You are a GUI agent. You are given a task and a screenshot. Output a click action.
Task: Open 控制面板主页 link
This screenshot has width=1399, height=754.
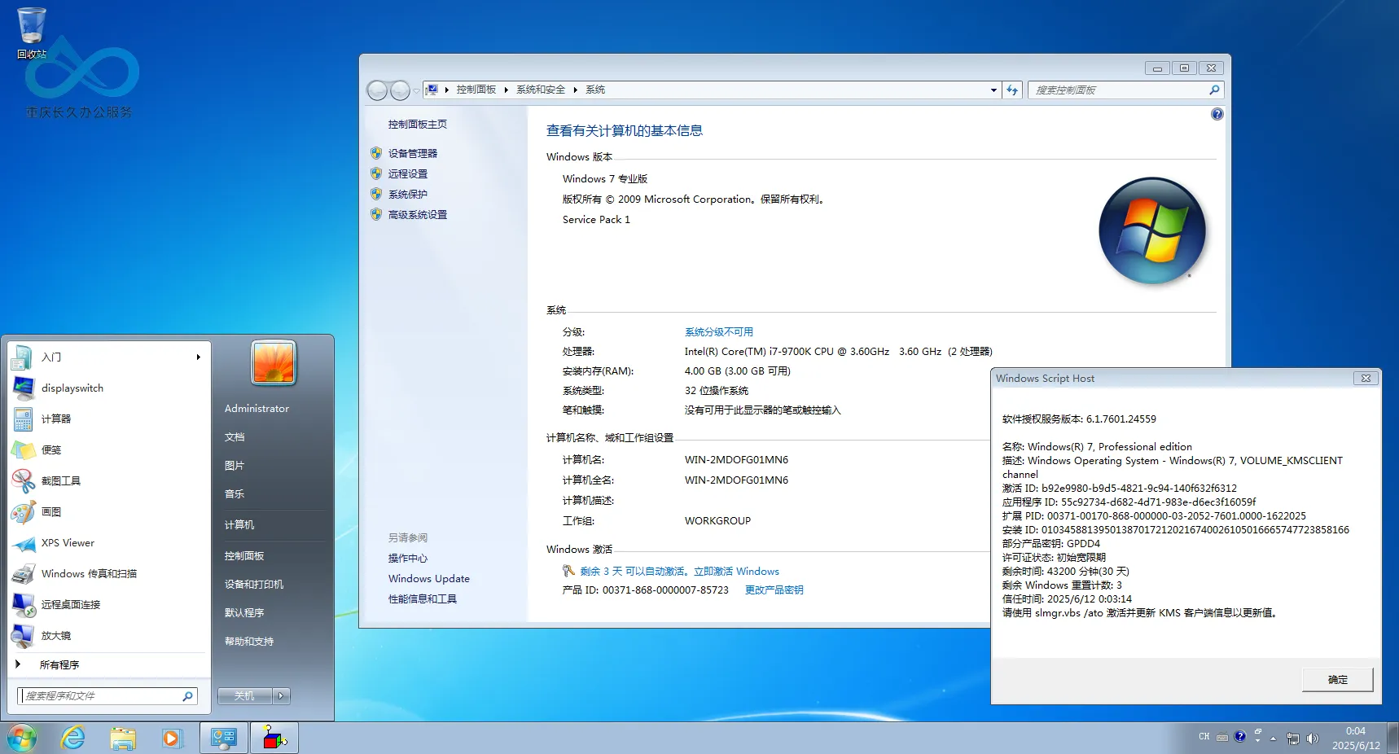418,125
